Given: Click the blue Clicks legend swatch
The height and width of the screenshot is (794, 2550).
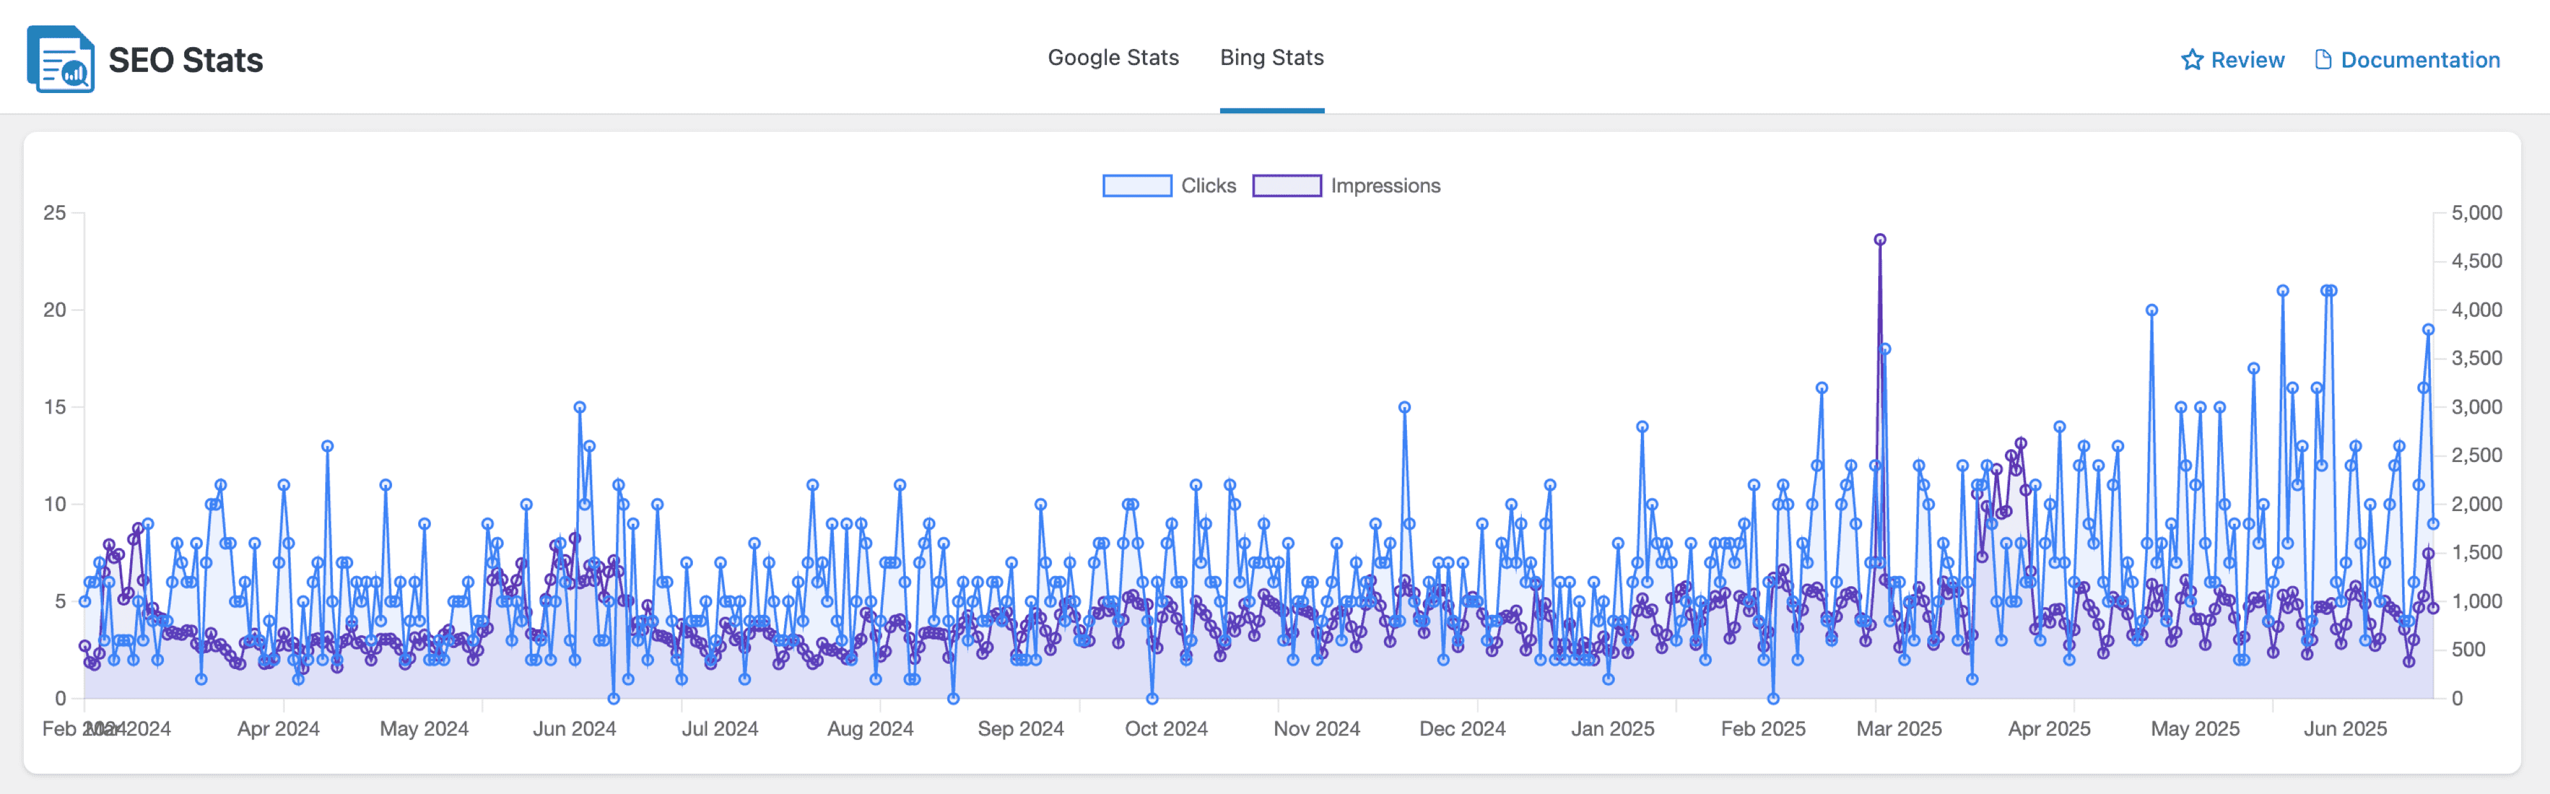Looking at the screenshot, I should tap(1137, 186).
